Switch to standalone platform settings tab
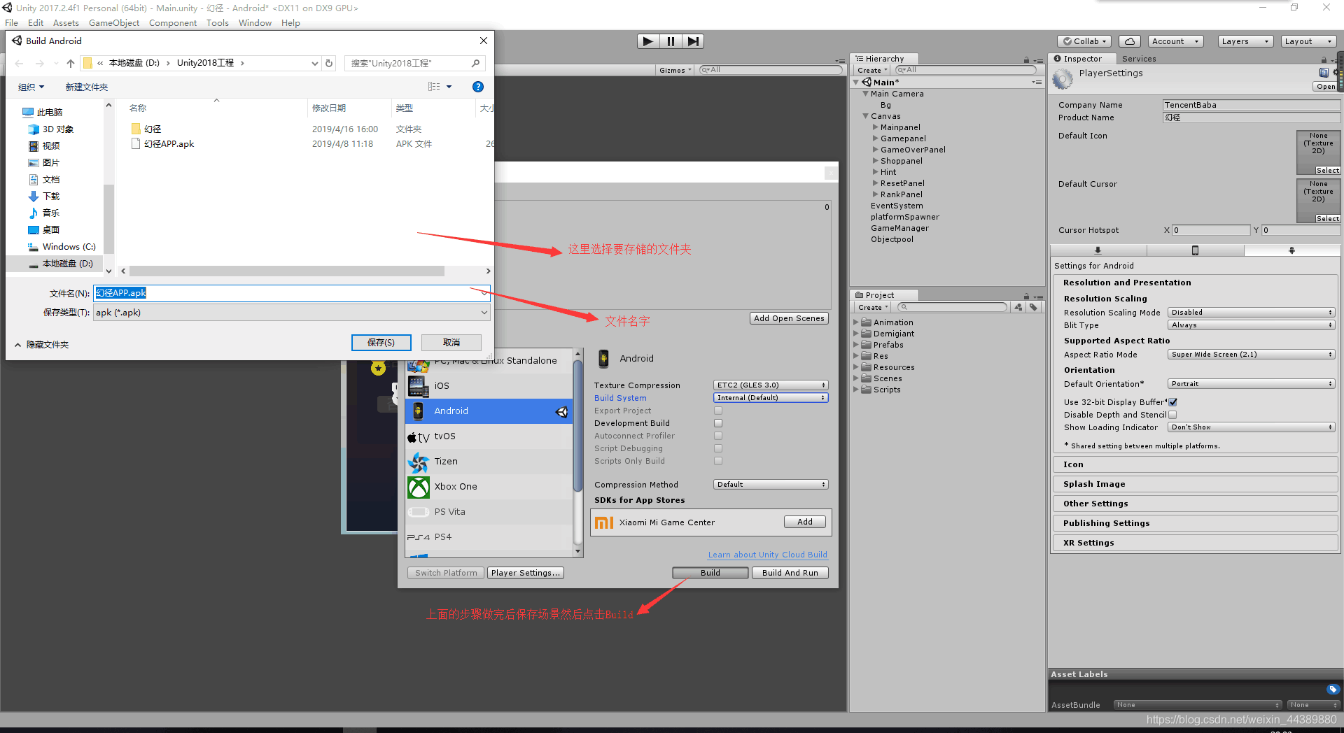1344x733 pixels. click(1098, 250)
